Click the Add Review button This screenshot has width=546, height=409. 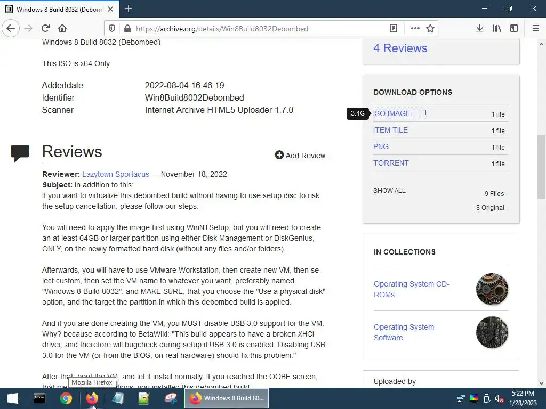[300, 156]
